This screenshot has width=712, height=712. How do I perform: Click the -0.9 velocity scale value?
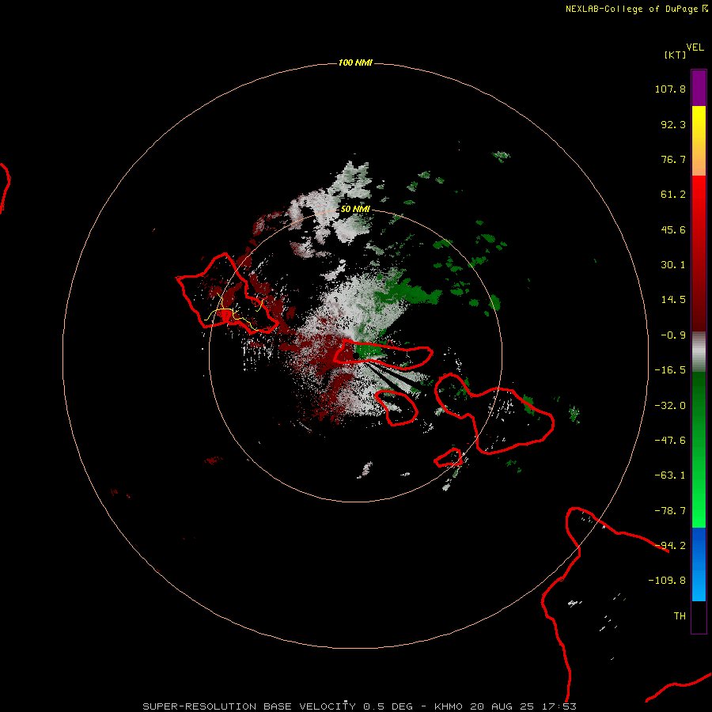(x=673, y=335)
